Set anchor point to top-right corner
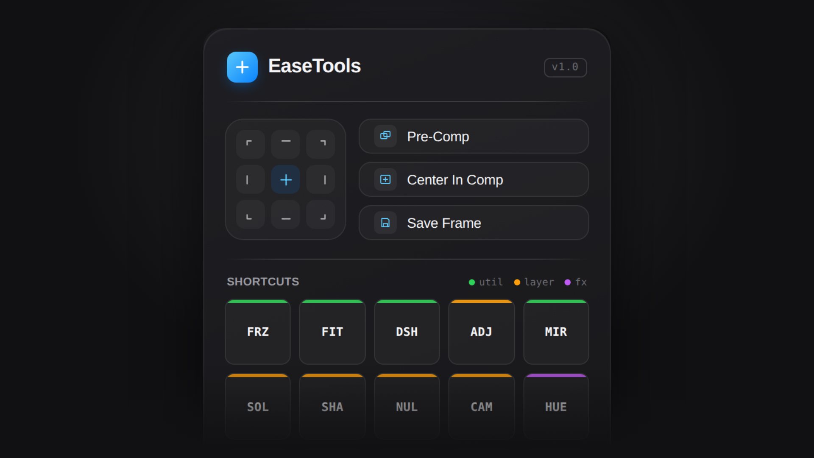This screenshot has height=458, width=814. point(321,144)
